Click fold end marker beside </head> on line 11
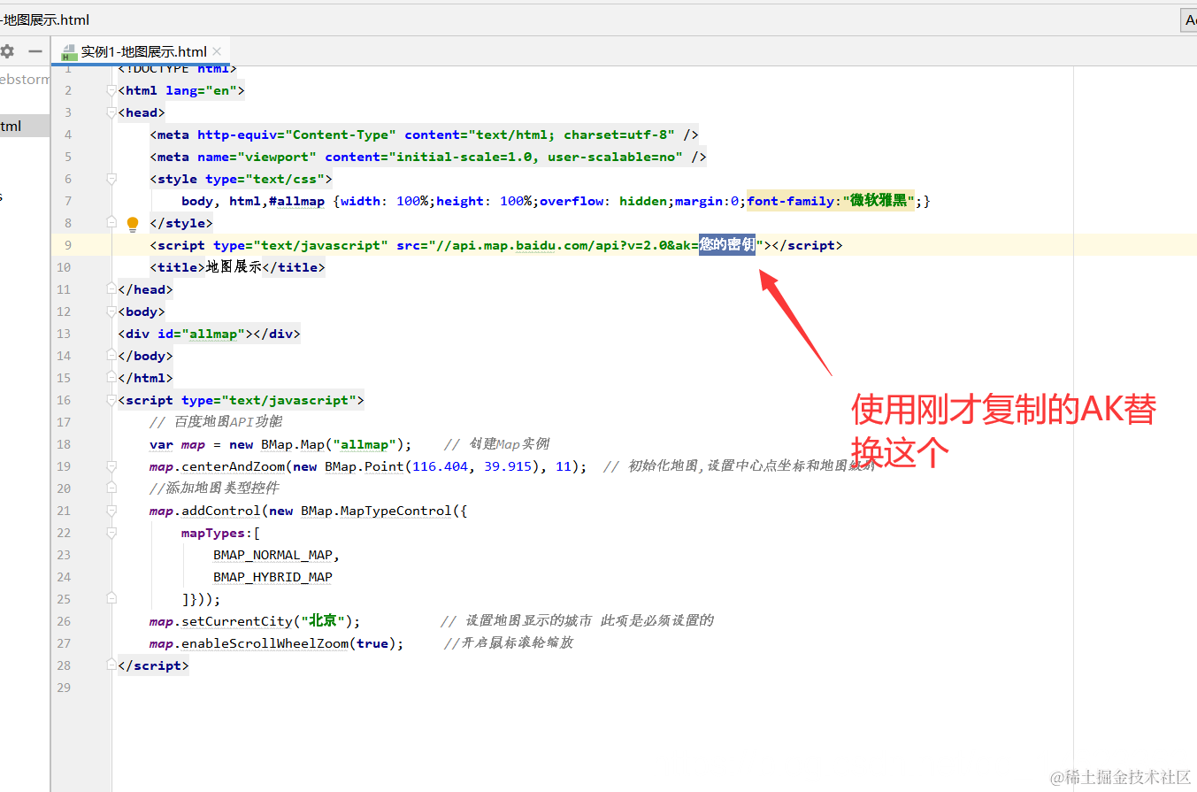This screenshot has width=1197, height=792. tap(111, 289)
